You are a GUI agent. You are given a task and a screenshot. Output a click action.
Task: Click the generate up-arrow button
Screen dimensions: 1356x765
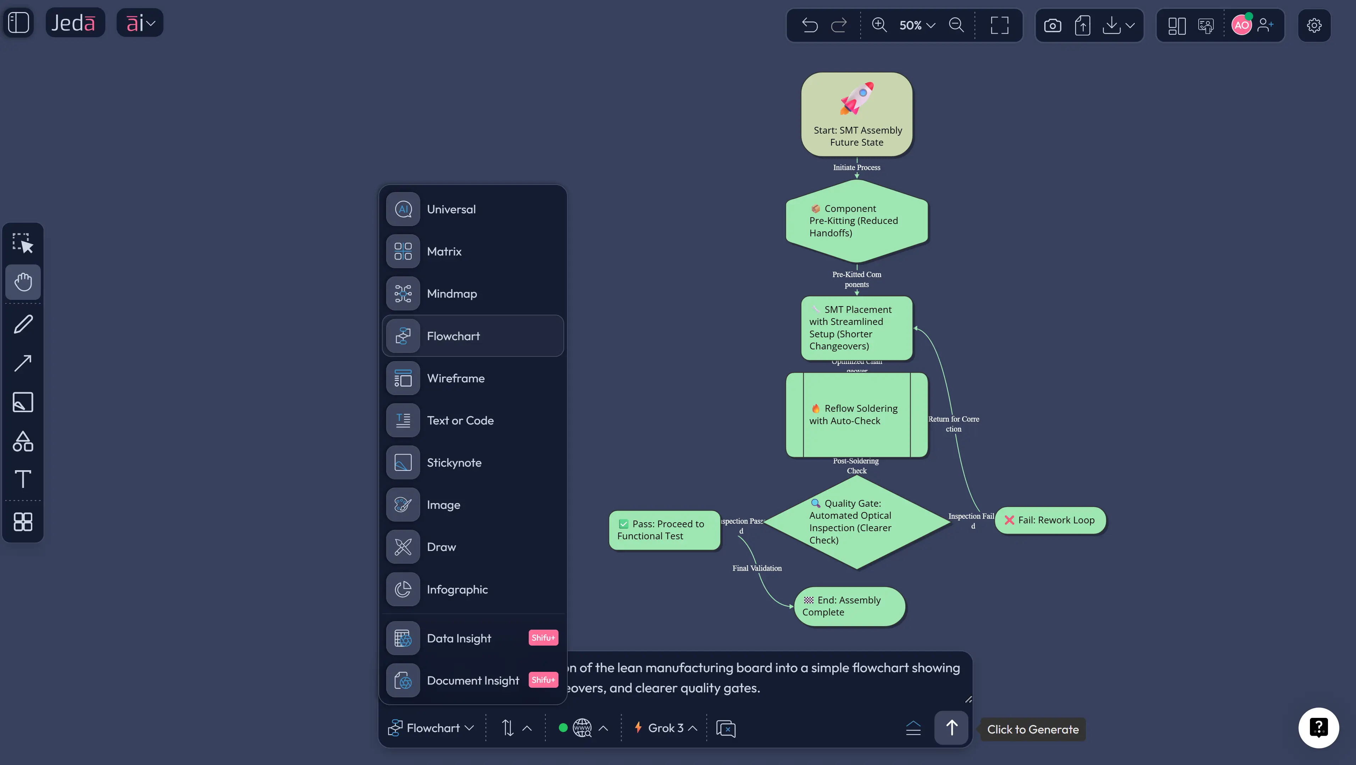click(x=951, y=728)
